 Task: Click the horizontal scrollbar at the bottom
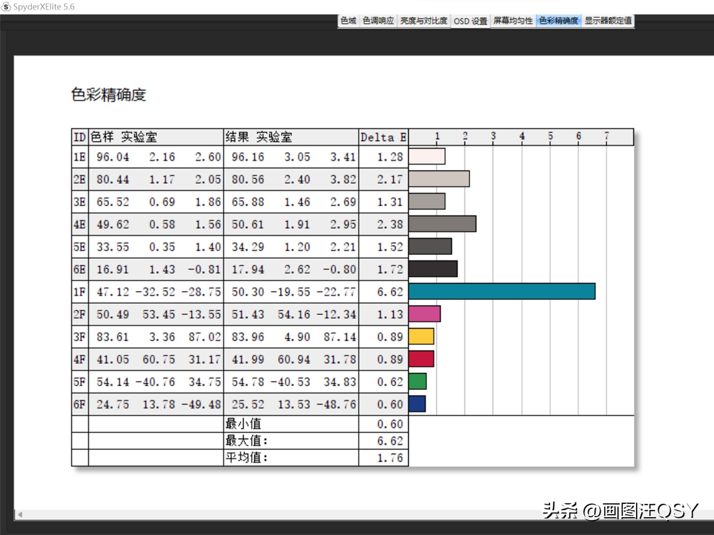click(350, 515)
